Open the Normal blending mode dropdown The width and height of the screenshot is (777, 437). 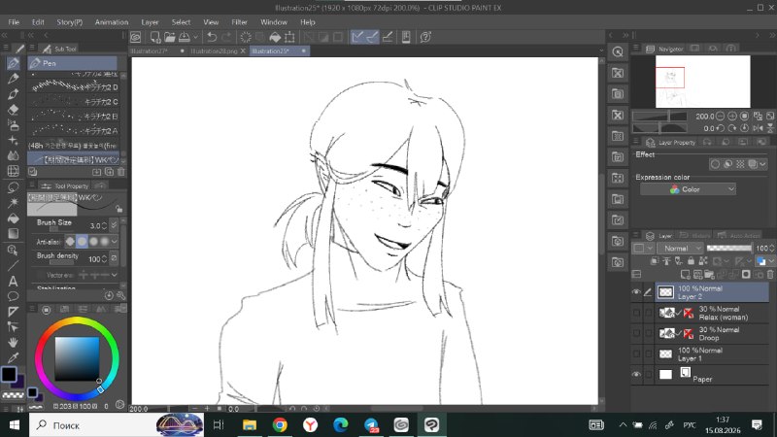click(681, 248)
